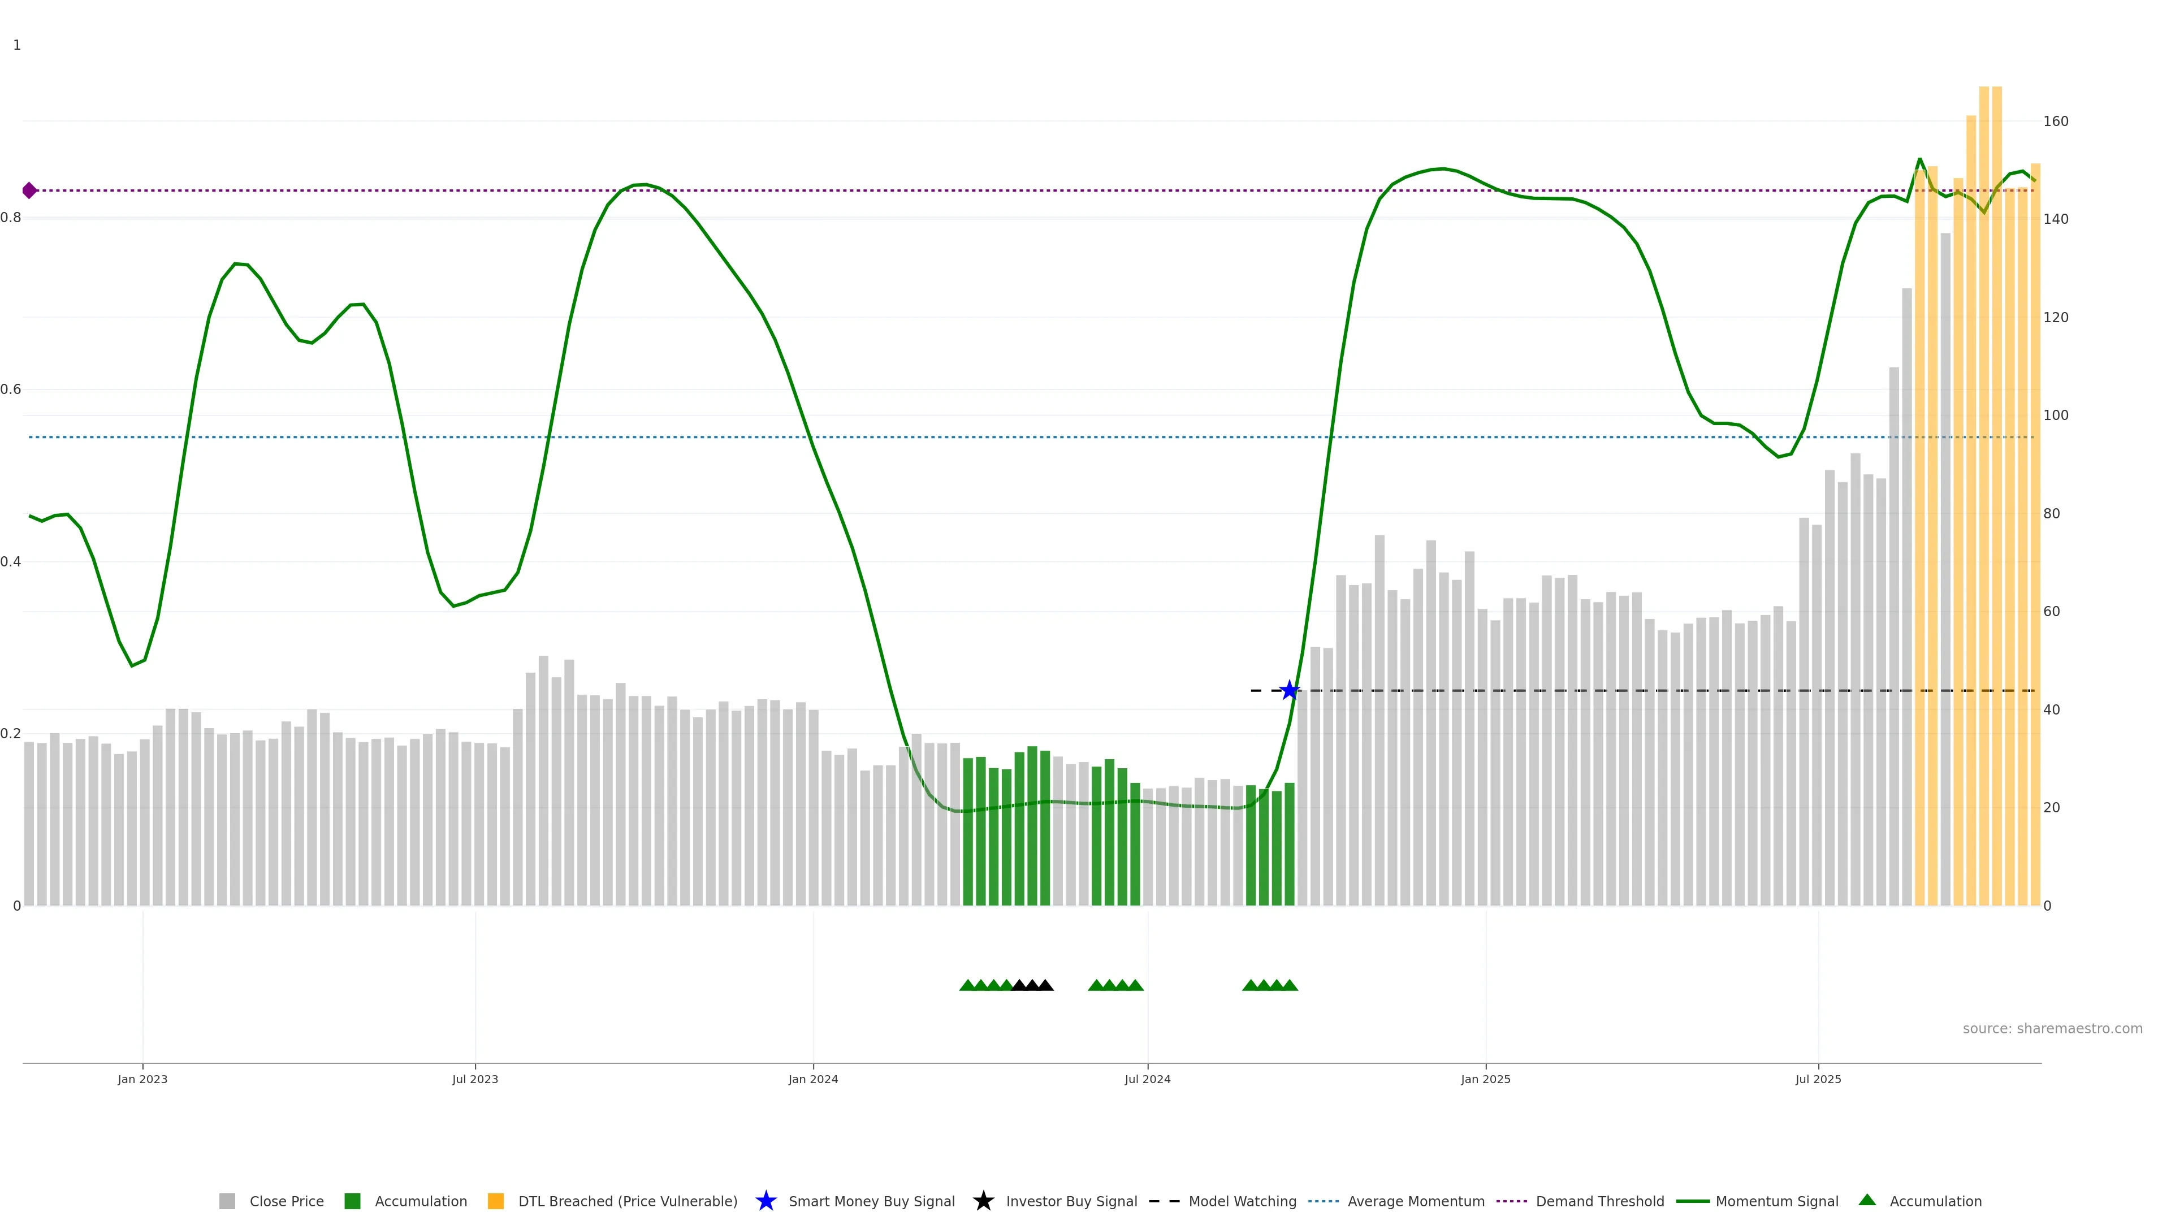Click the black triangle markers below chart
The width and height of the screenshot is (2171, 1221).
[x=1032, y=985]
